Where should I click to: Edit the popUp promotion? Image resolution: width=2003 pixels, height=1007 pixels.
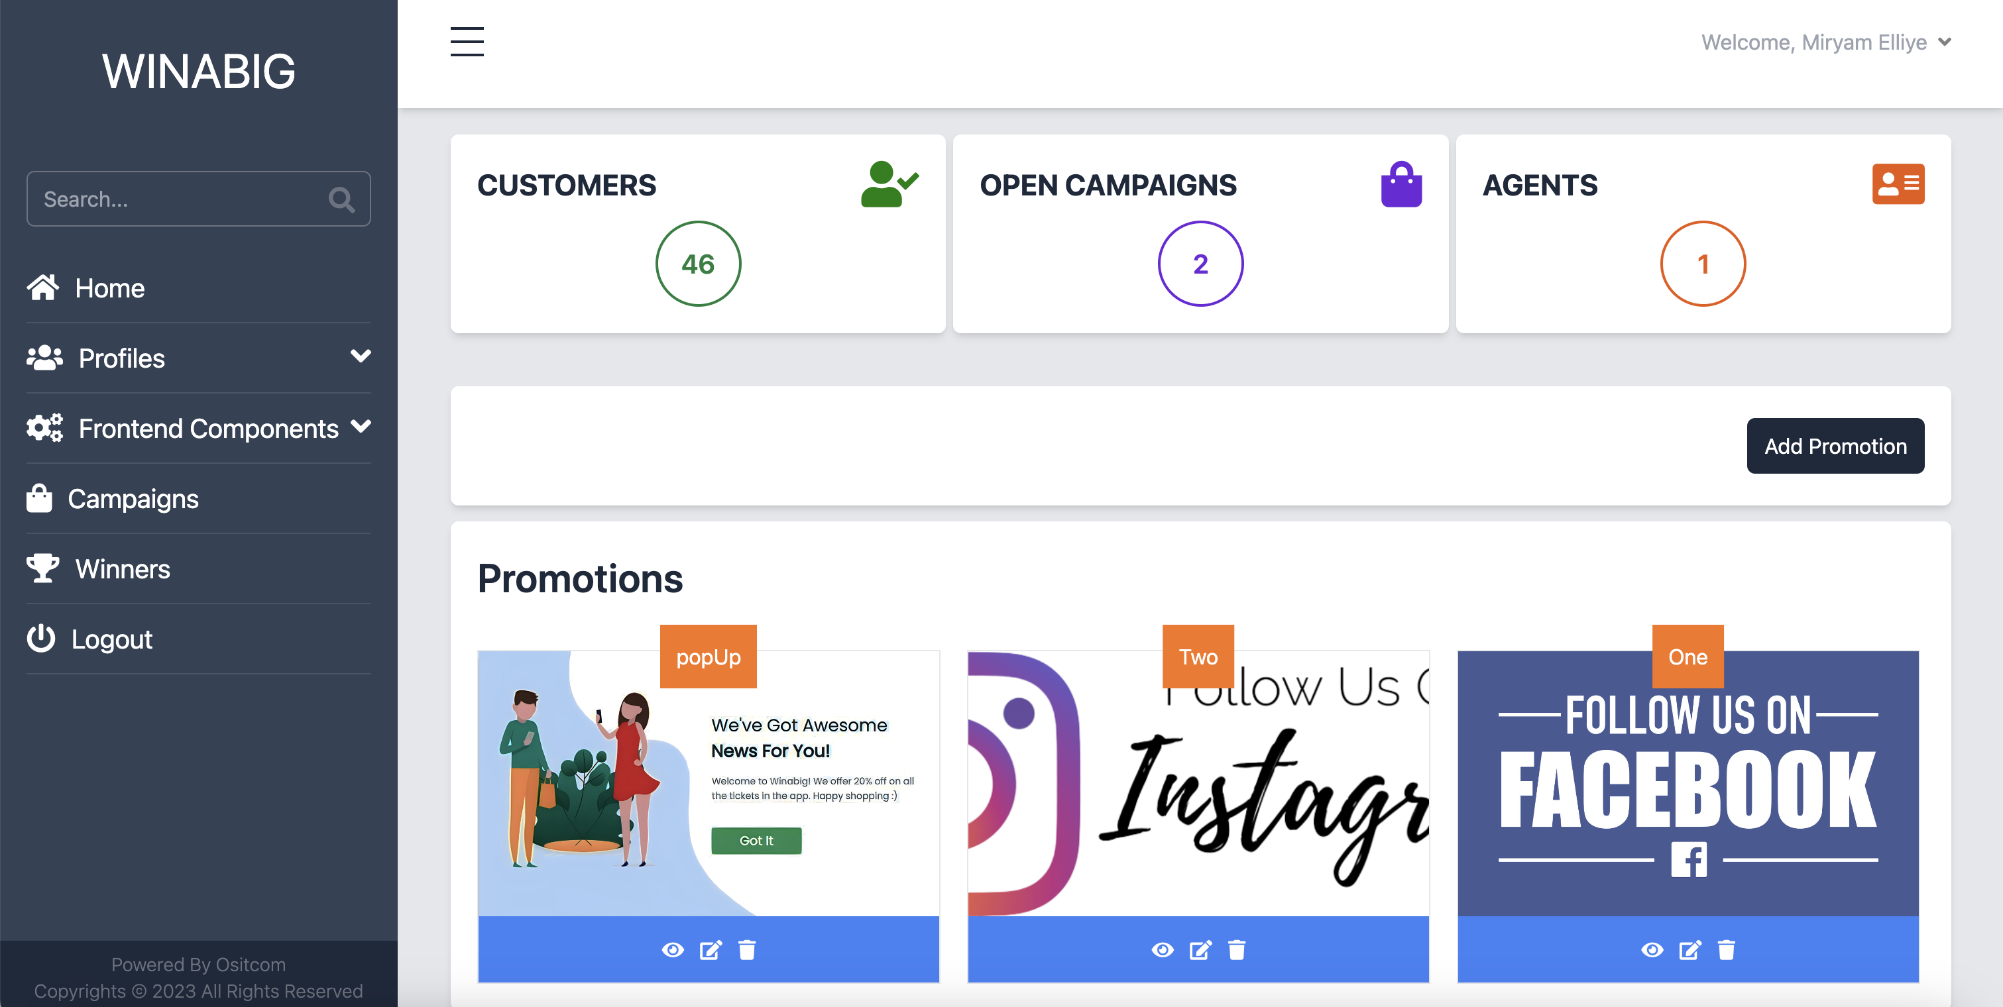(x=711, y=949)
